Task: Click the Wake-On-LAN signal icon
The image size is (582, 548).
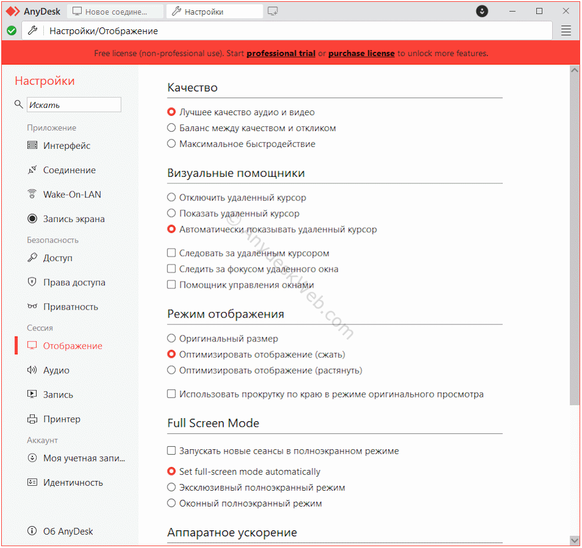Action: [32, 194]
